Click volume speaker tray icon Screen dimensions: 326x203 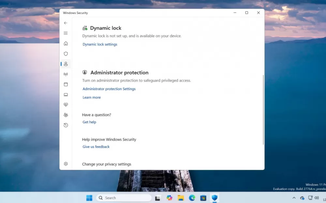pyautogui.click(x=317, y=198)
